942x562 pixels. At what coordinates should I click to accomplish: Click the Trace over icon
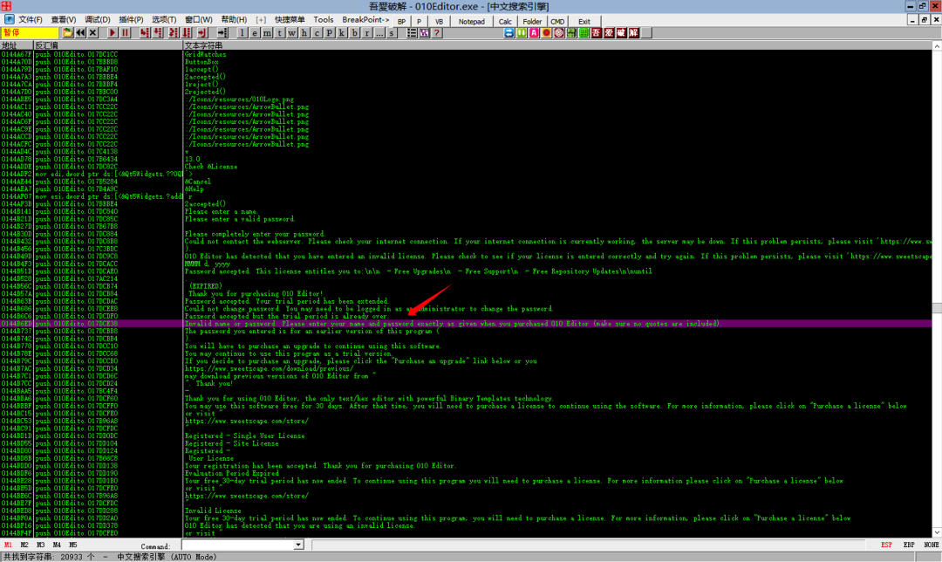(187, 33)
